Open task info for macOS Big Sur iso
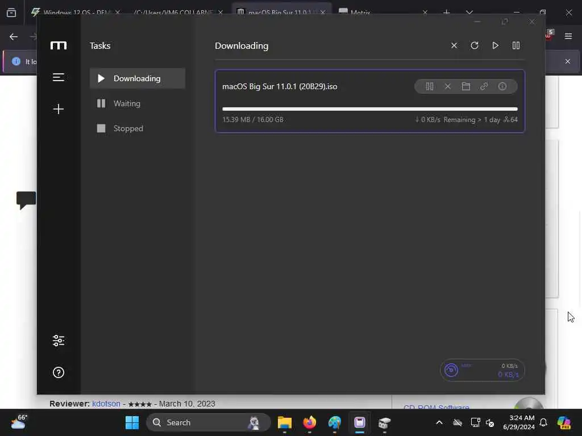Screen dimensions: 582x436 [502, 86]
